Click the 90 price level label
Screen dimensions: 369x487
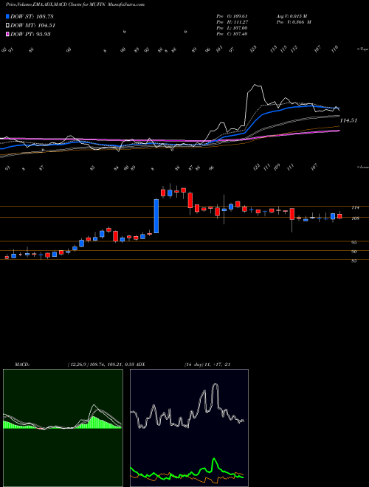point(354,252)
